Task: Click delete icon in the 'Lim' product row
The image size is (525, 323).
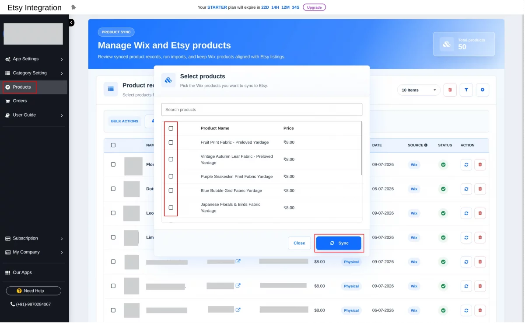Action: pyautogui.click(x=480, y=237)
